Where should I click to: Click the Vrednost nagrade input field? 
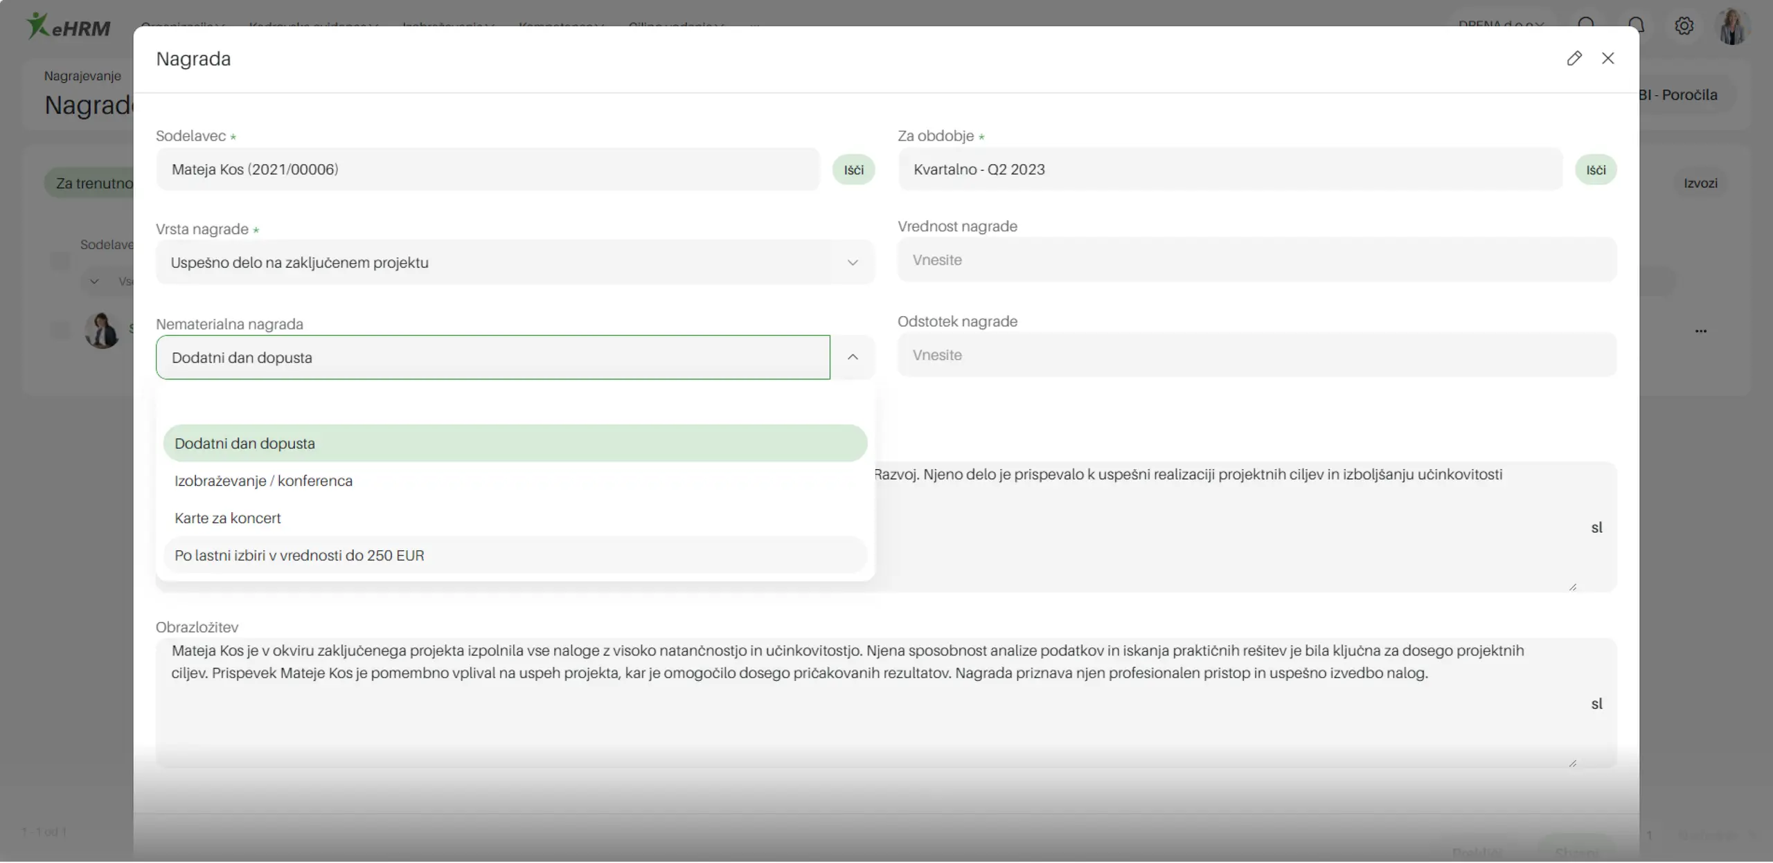coord(1256,260)
